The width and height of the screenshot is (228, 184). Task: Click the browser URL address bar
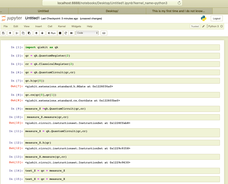(x=112, y=3)
